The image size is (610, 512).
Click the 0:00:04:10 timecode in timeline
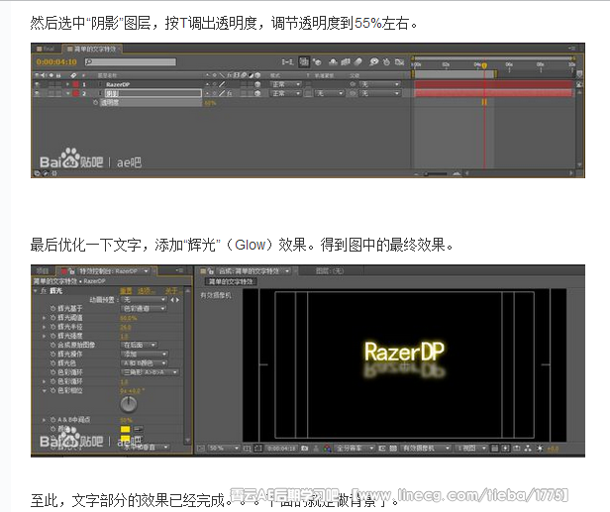[x=56, y=61]
